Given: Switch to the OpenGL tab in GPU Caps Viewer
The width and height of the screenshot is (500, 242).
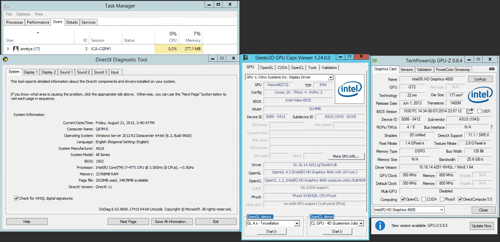Looking at the screenshot, I should [267, 68].
